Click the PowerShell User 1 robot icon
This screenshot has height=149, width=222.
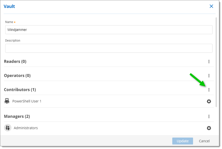7,101
